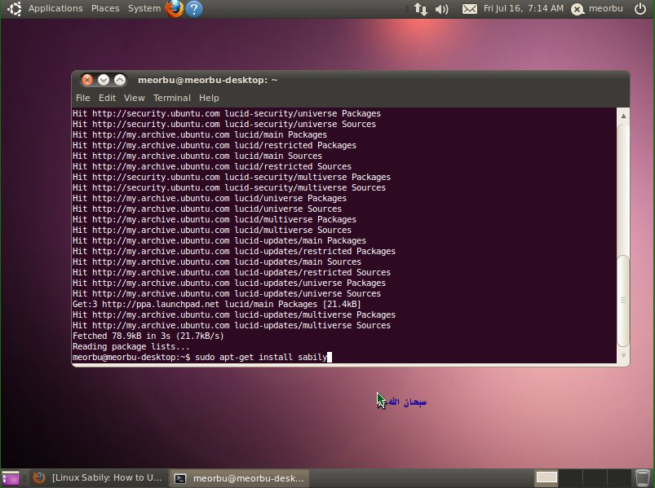The width and height of the screenshot is (655, 488).
Task: Click the speaker volume icon
Action: [x=440, y=8]
